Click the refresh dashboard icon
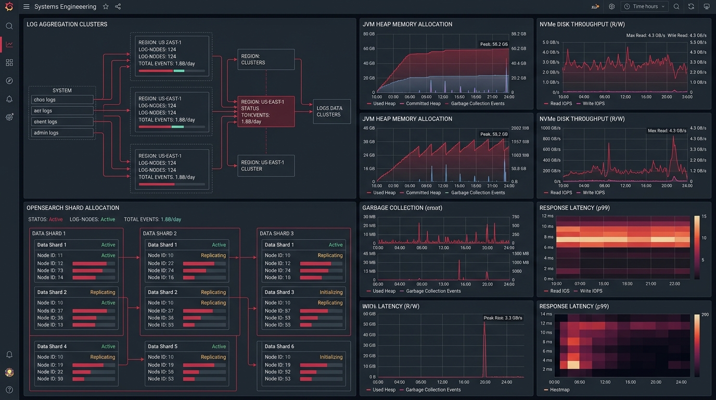716x400 pixels. click(x=691, y=7)
